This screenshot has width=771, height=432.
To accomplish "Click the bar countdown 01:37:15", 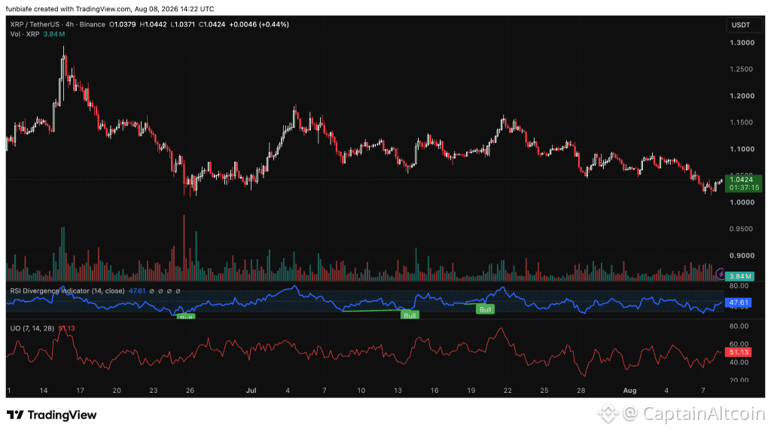I will click(744, 187).
